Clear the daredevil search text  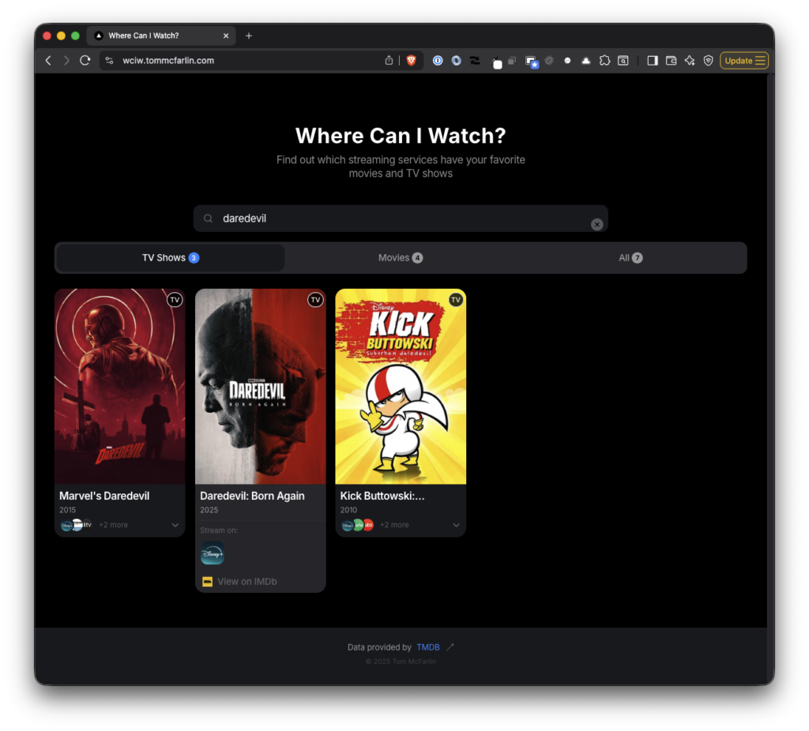coord(597,224)
